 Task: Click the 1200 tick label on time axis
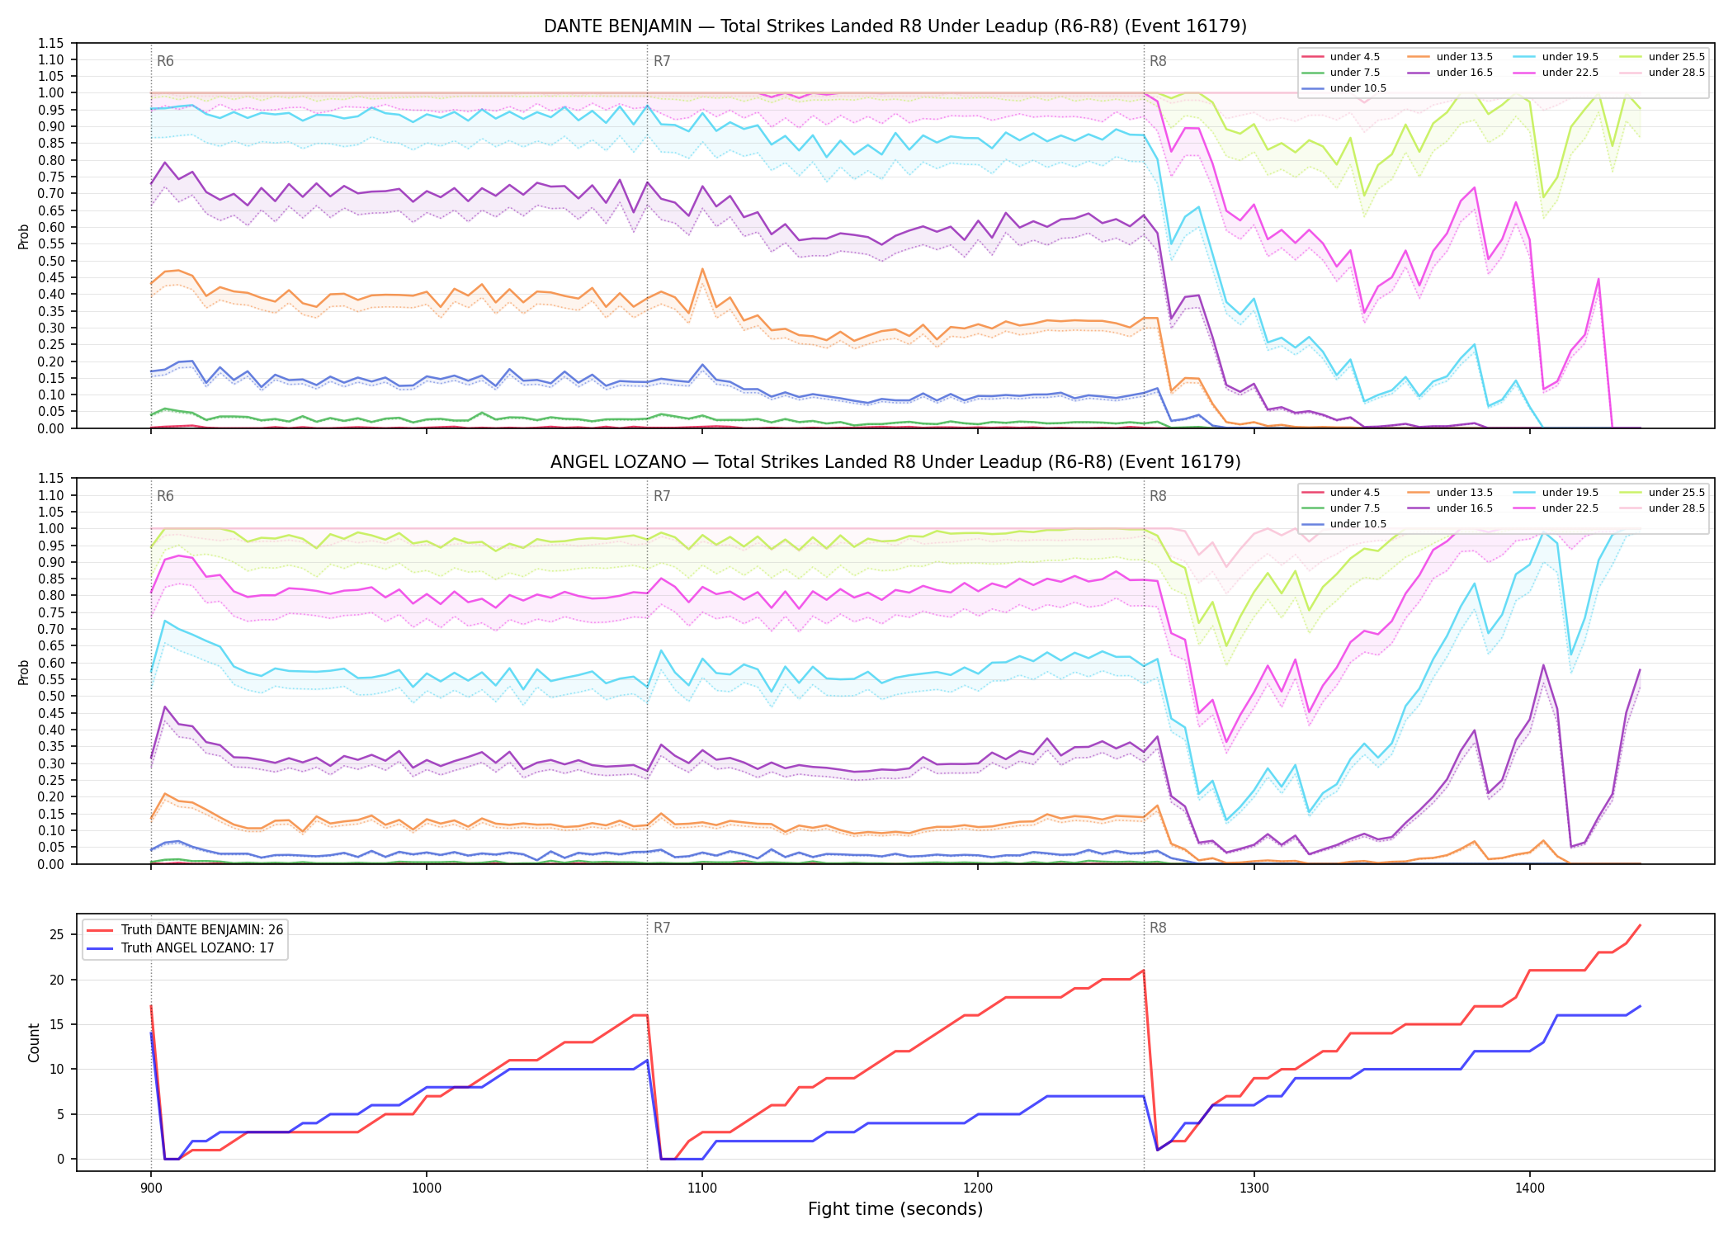[x=978, y=1187]
